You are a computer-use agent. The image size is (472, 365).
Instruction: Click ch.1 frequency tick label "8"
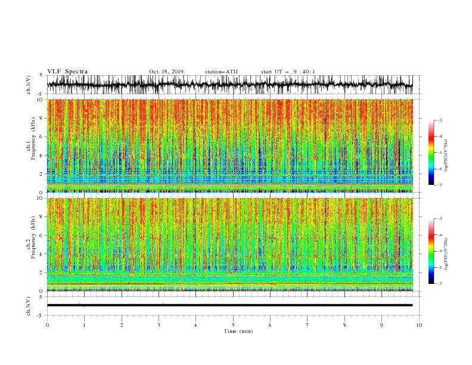[42, 118]
